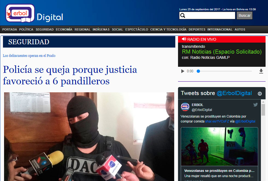This screenshot has height=181, width=268.
Task: Download the radio audio via download icon
Action: click(261, 71)
